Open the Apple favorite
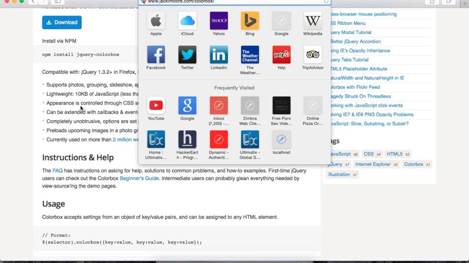The width and height of the screenshot is (469, 263). tap(156, 21)
